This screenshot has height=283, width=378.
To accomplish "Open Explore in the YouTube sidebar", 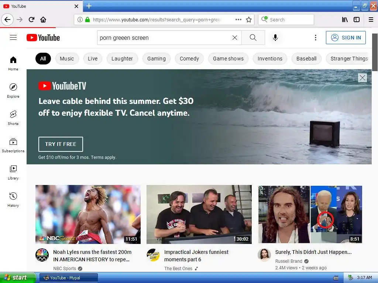I will click(13, 91).
